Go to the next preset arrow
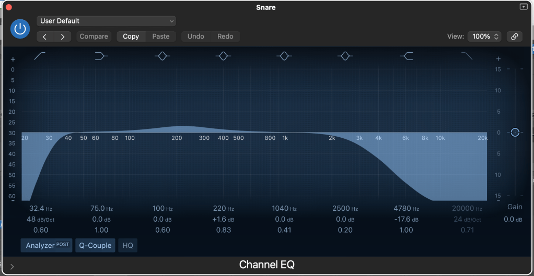This screenshot has height=276, width=534. (x=63, y=37)
